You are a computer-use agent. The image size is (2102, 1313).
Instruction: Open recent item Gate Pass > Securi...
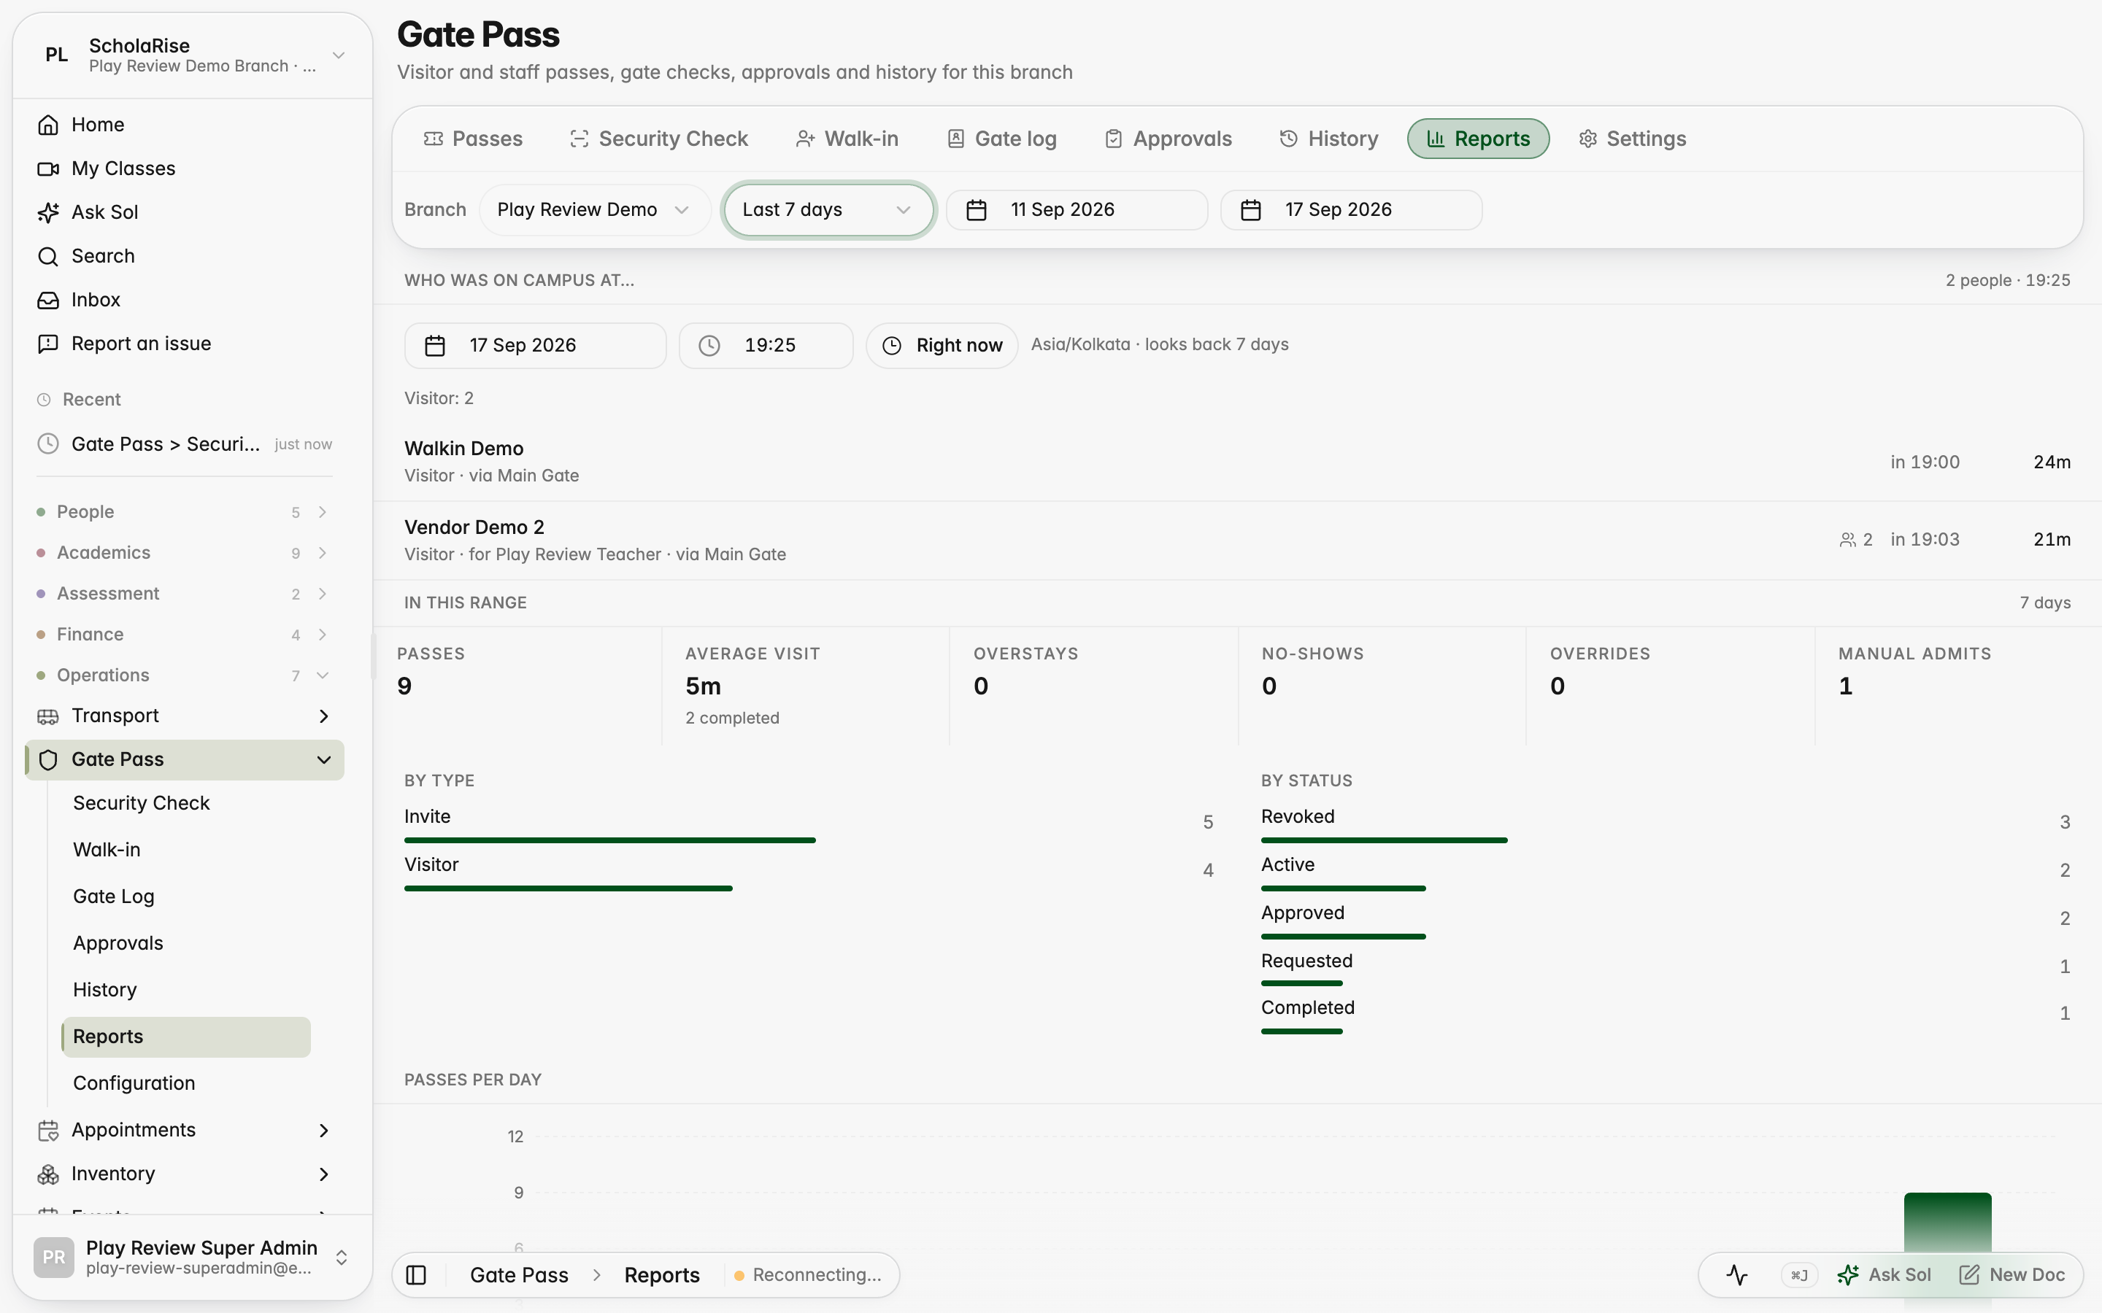(x=184, y=445)
